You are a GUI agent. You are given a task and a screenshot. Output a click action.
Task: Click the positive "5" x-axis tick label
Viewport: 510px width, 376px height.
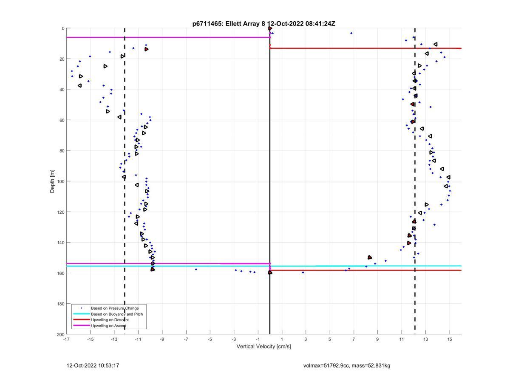coord(330,339)
